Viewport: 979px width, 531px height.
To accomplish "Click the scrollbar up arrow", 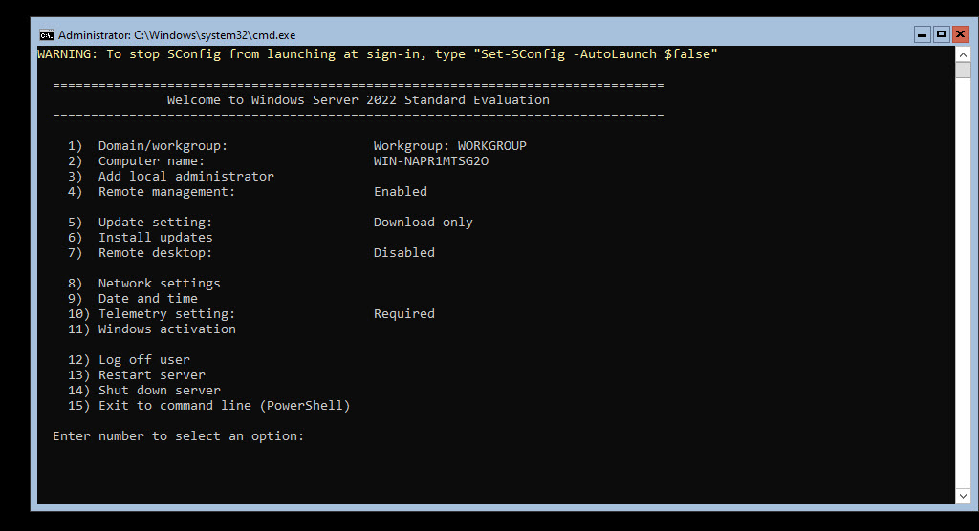I will coord(963,54).
